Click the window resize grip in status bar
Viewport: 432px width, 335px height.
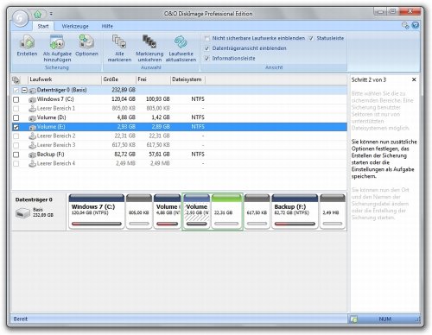[x=417, y=319]
